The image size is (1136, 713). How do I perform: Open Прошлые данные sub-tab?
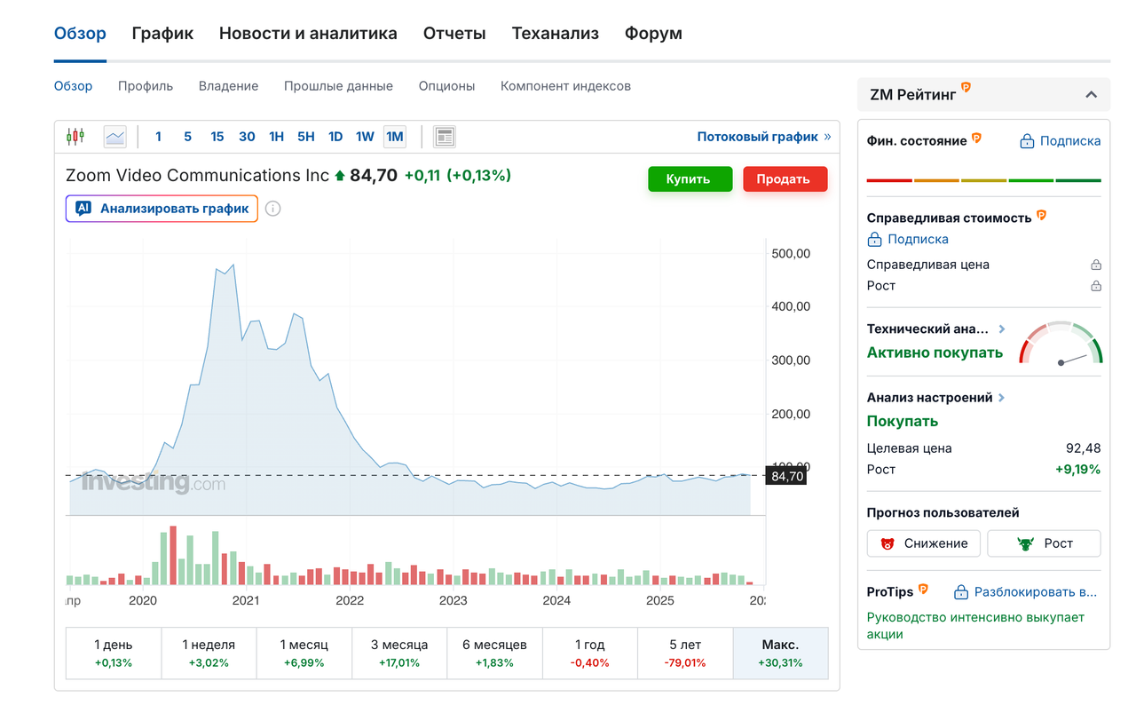click(x=338, y=86)
